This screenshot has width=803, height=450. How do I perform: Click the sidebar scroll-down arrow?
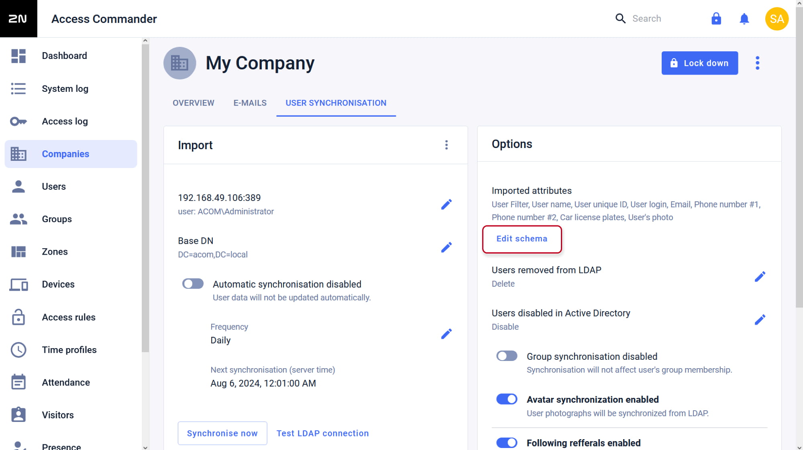point(145,447)
